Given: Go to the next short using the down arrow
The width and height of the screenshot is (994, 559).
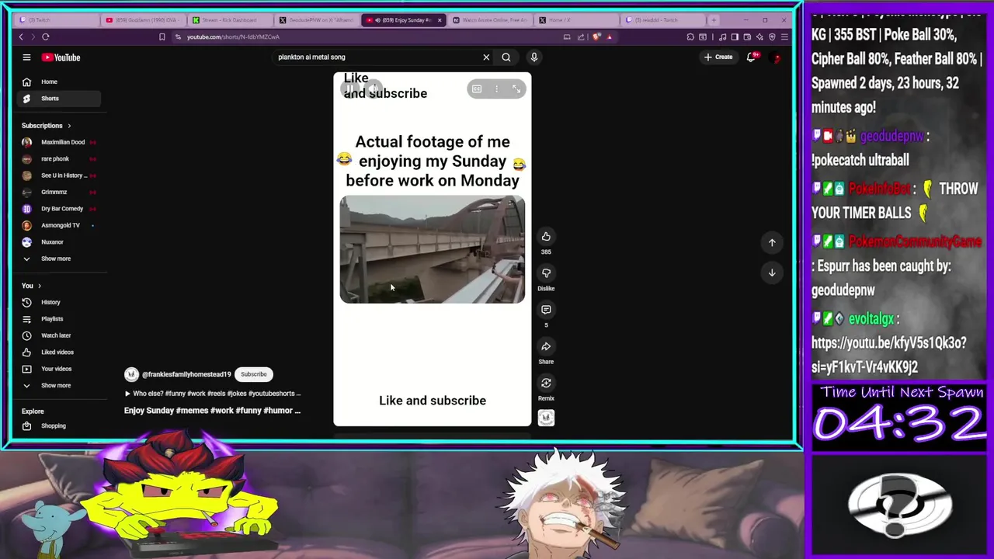Looking at the screenshot, I should 772,273.
